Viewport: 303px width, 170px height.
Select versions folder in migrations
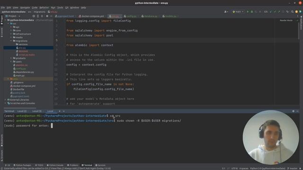pos(22,44)
